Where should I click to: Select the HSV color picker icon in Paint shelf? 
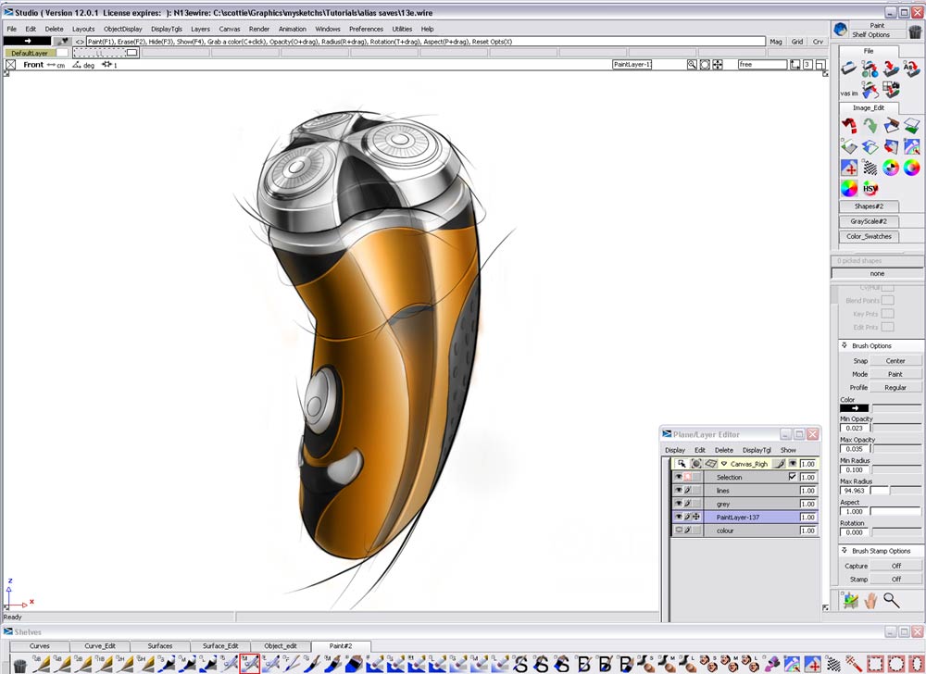pyautogui.click(x=870, y=188)
